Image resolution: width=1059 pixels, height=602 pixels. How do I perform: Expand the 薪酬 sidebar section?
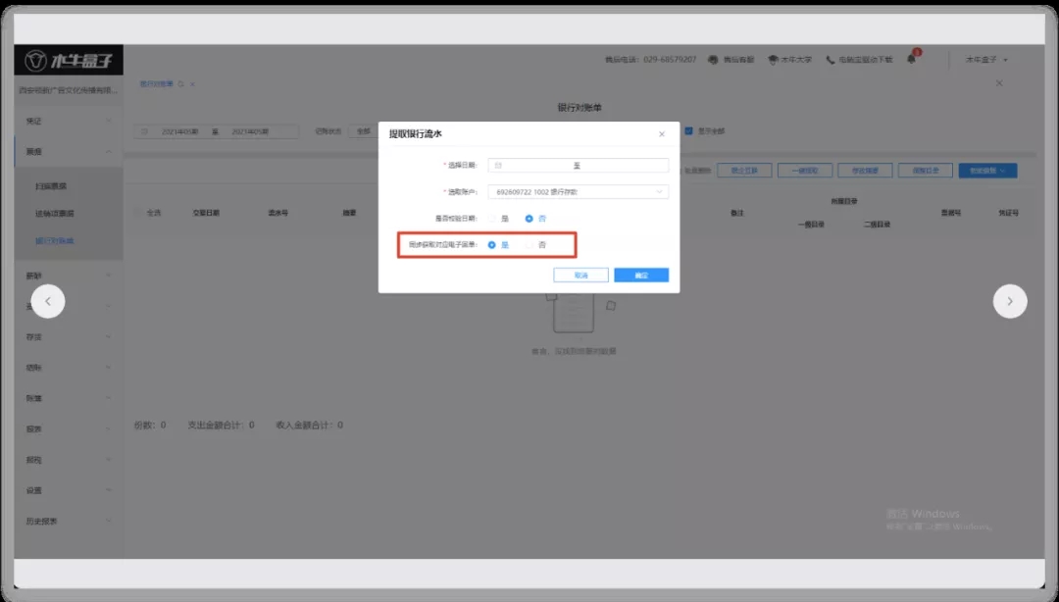pyautogui.click(x=69, y=276)
